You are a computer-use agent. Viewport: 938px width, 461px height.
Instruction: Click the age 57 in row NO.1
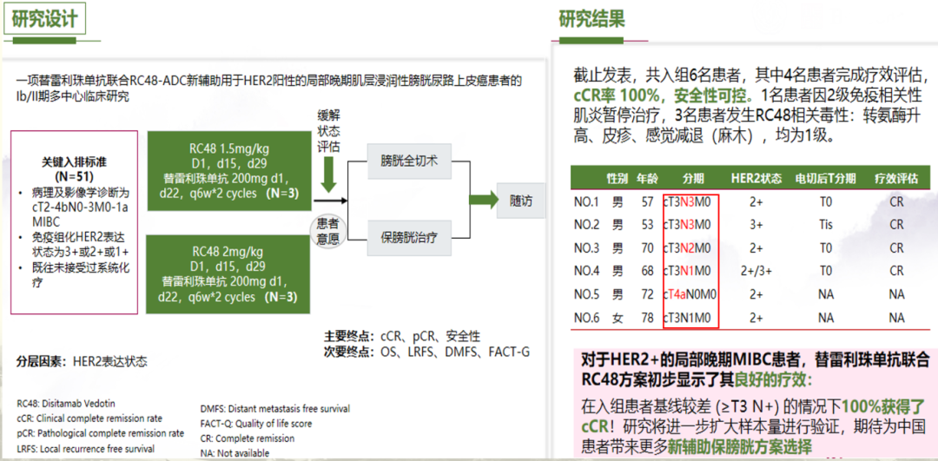[x=648, y=201]
